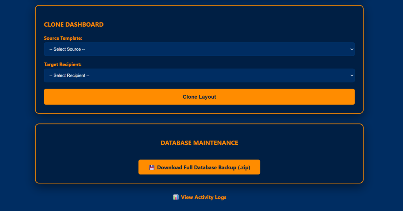403x211 pixels.
Task: Click the chevron arrow on Target Recipient select
Action: 351,75
